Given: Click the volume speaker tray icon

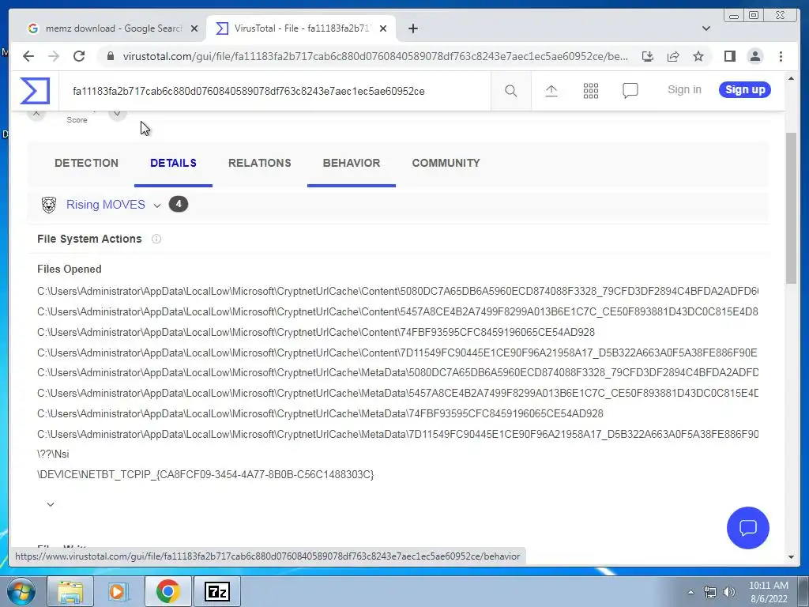Looking at the screenshot, I should pyautogui.click(x=729, y=592).
